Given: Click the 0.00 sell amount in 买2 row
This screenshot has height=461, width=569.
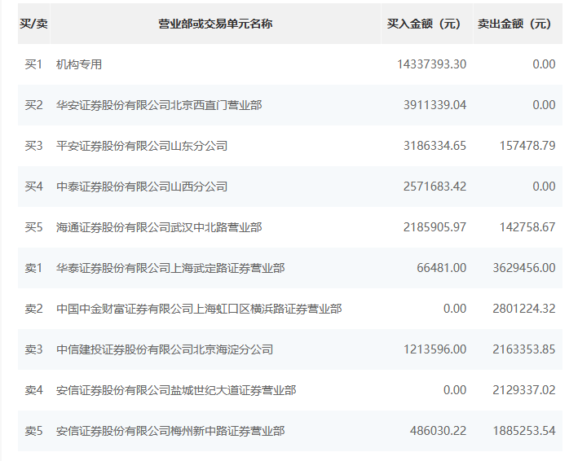Looking at the screenshot, I should 544,105.
